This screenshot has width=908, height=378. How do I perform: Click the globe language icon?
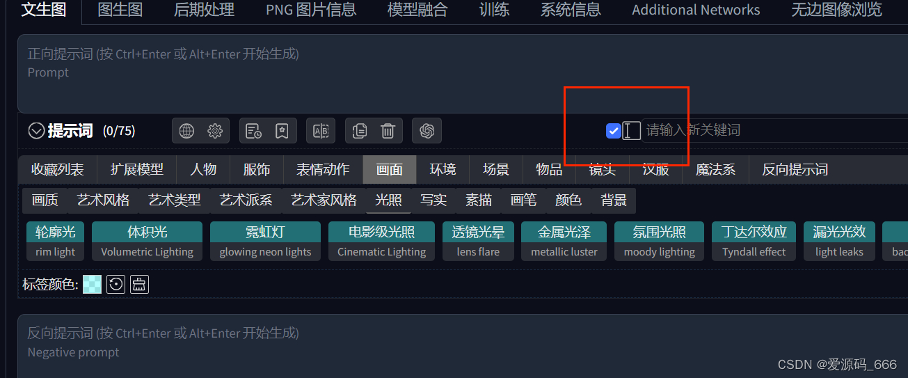tap(186, 131)
